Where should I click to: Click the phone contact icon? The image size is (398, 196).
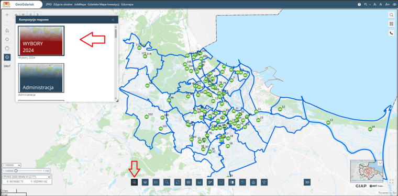[391, 33]
